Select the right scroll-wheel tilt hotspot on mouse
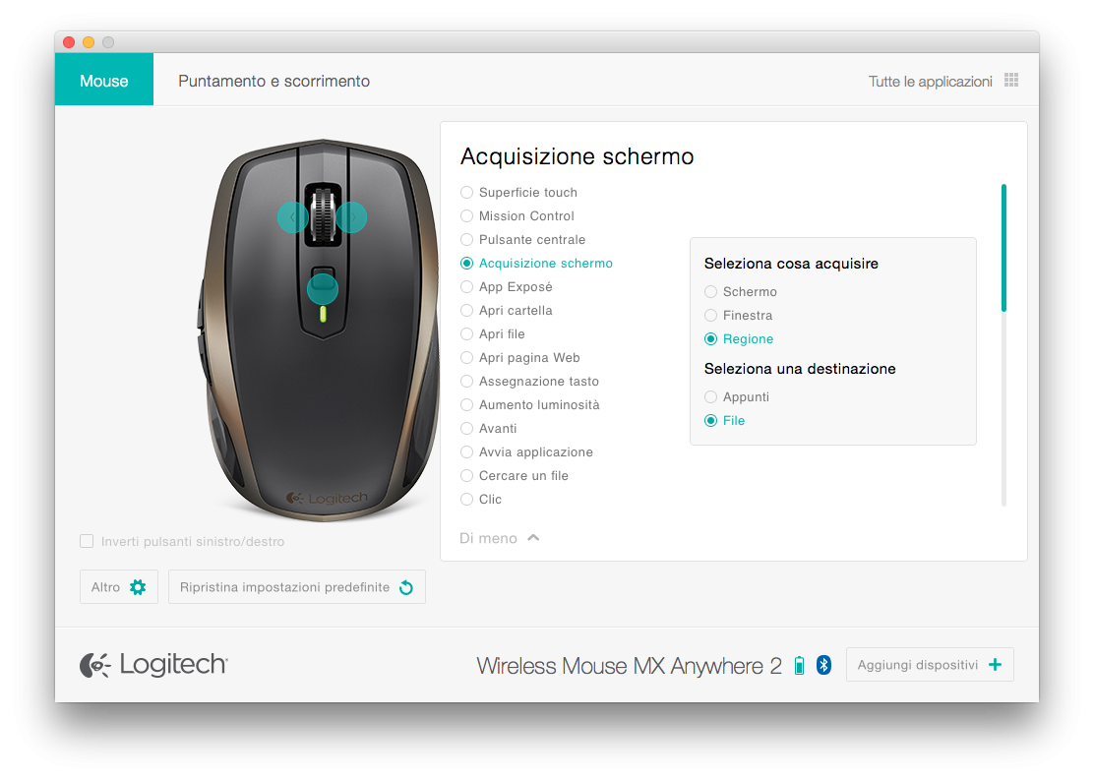 (x=351, y=217)
